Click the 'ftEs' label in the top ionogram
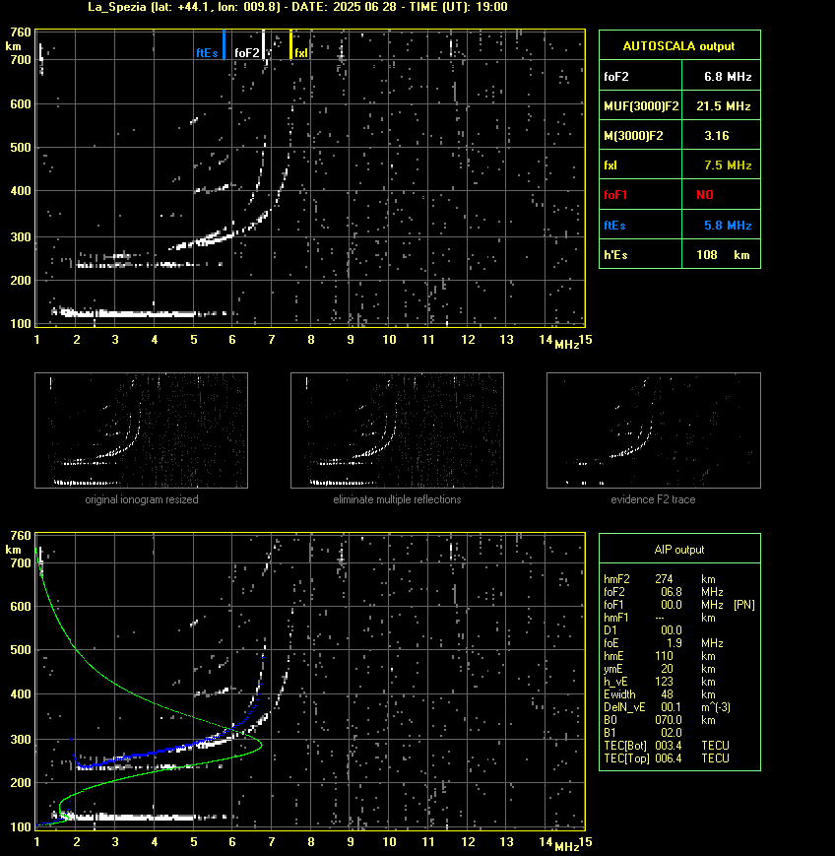Image resolution: width=835 pixels, height=856 pixels. [x=207, y=53]
